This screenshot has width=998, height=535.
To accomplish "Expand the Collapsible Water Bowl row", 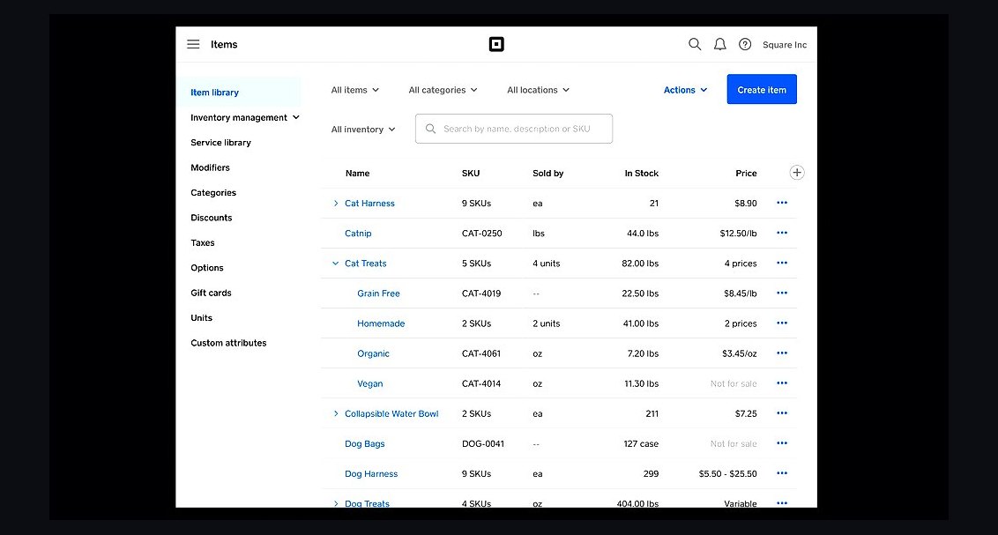I will point(336,413).
